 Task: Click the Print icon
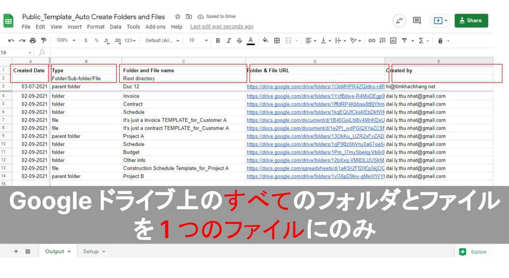tap(33, 41)
